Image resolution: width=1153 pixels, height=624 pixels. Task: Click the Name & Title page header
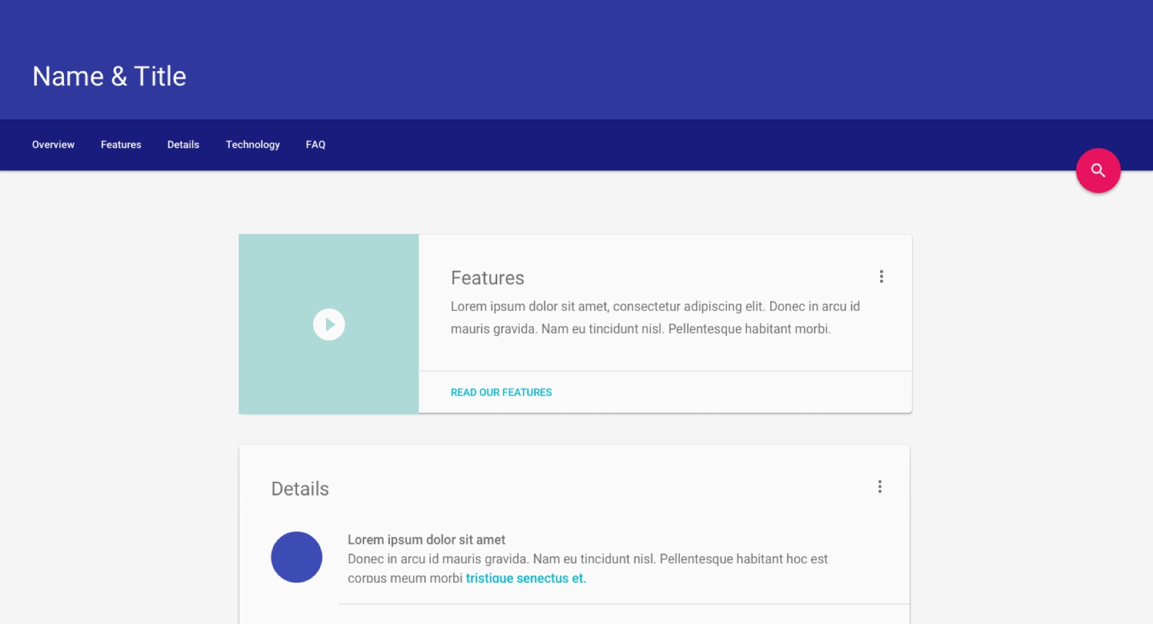coord(109,76)
